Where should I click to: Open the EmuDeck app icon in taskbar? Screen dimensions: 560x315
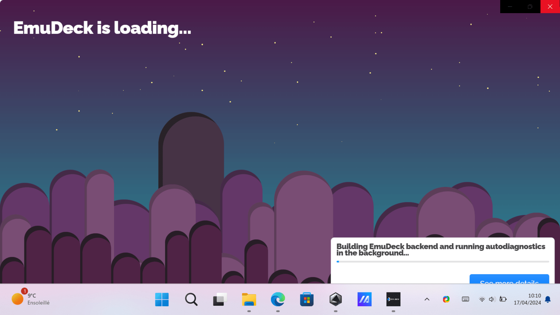(x=393, y=299)
